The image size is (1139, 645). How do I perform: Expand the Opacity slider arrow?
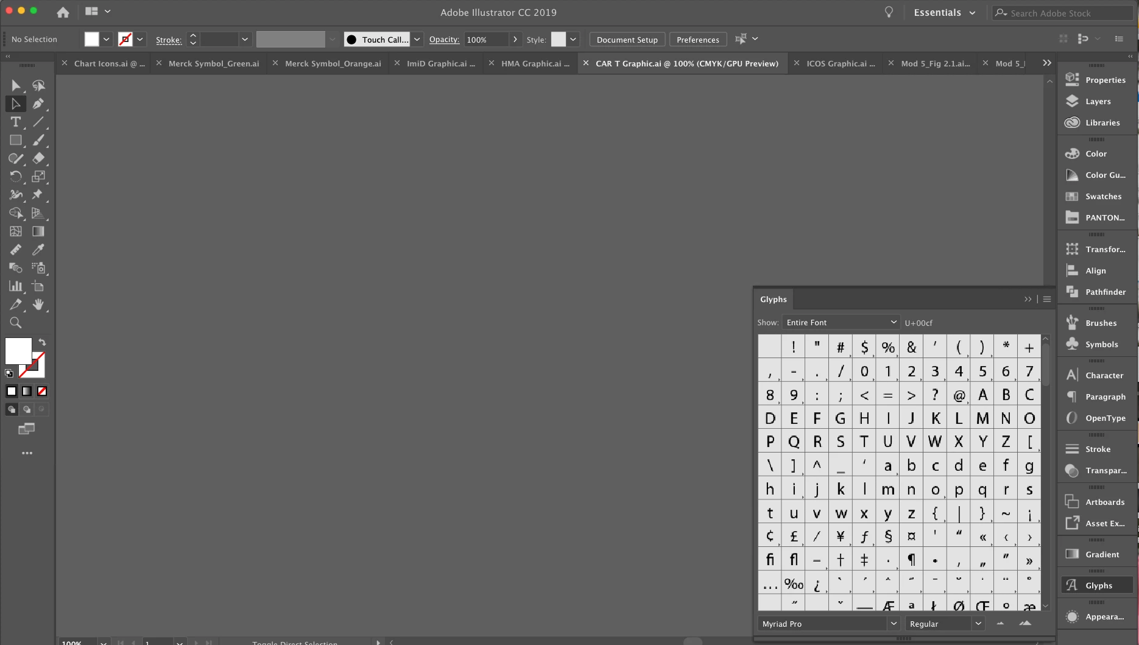(515, 39)
